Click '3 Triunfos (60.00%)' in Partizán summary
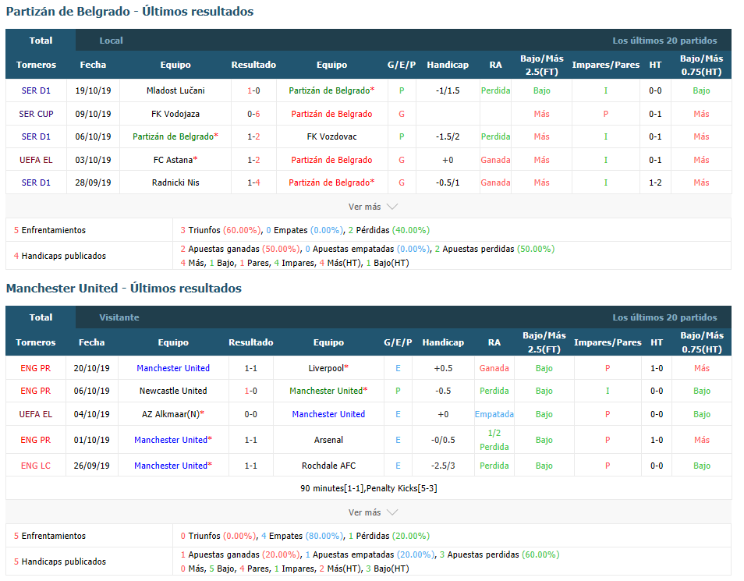The height and width of the screenshot is (581, 744). (x=220, y=230)
